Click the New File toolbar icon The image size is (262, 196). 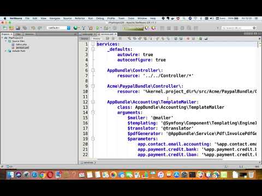[4, 28]
